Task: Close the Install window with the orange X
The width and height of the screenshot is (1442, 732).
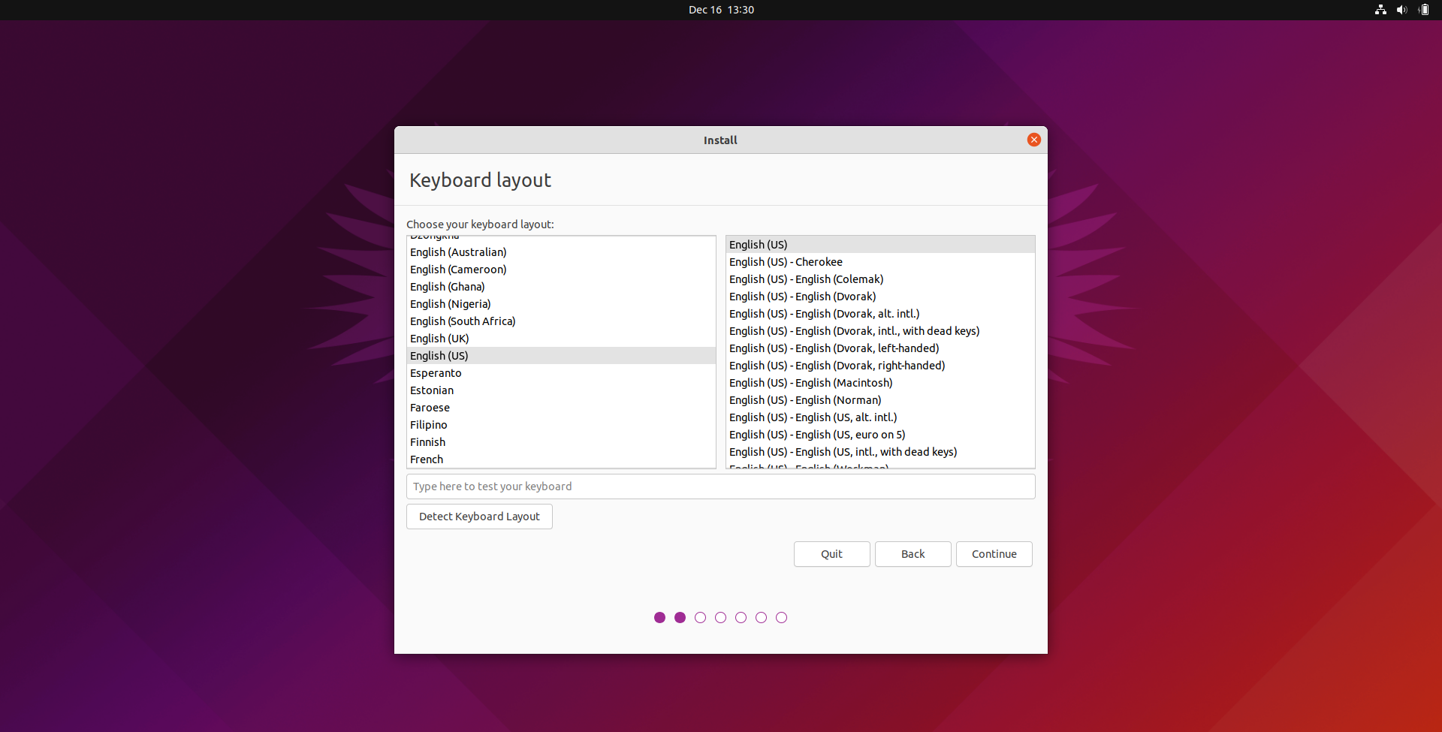Action: [x=1033, y=140]
